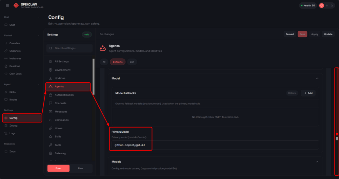This screenshot has height=179, width=339.
Task: Click the OpenClaw red logo icon
Action: (x=16, y=6)
